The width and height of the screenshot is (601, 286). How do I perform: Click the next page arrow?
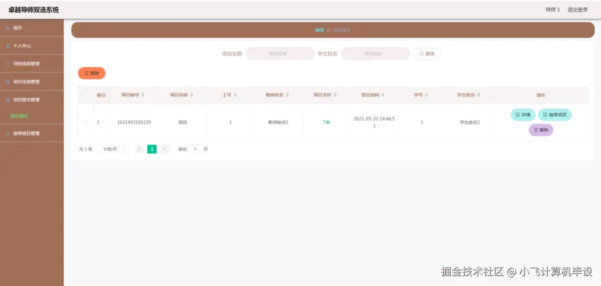pos(165,149)
